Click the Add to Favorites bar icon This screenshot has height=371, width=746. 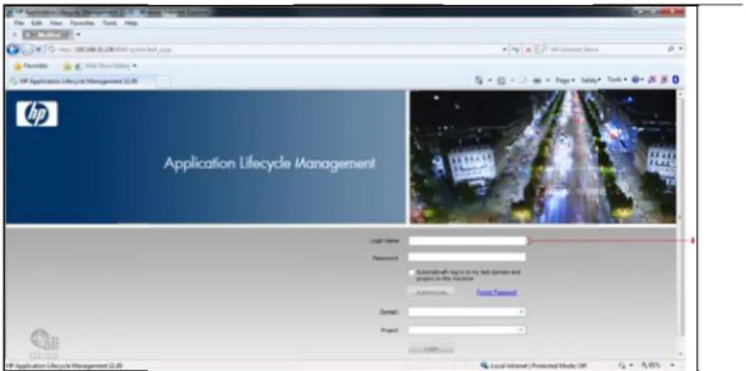tap(67, 66)
